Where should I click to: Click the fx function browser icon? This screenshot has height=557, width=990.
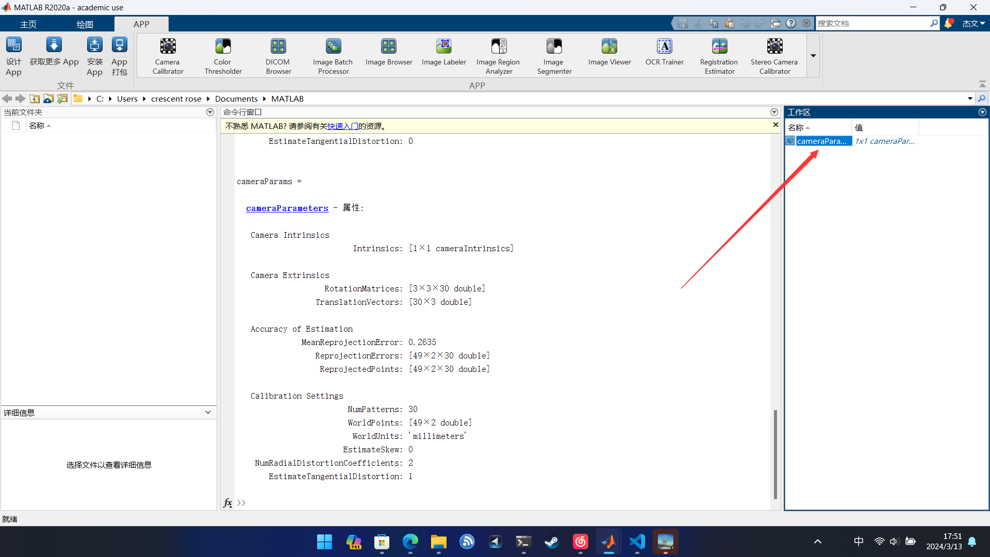(227, 503)
